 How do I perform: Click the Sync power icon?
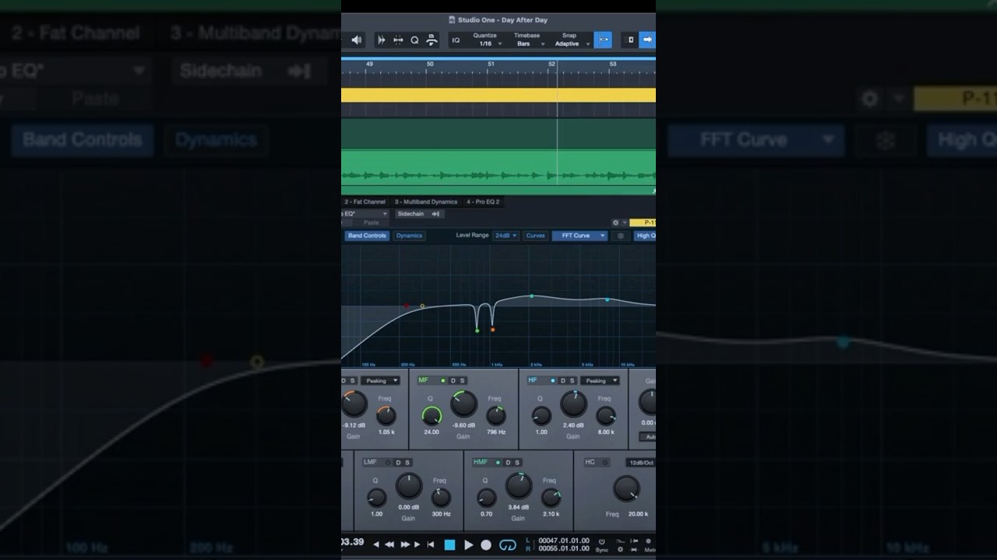click(x=601, y=541)
